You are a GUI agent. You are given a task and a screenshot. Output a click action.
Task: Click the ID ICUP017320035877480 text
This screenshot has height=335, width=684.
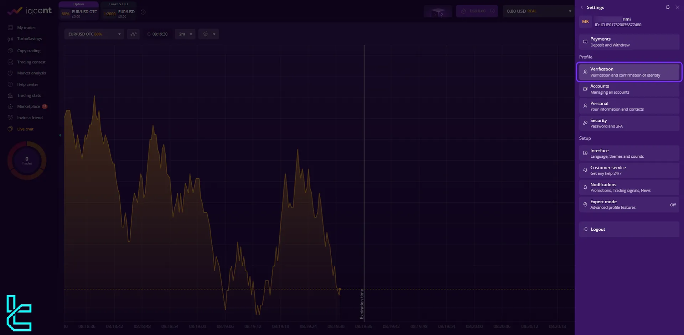[x=618, y=25]
